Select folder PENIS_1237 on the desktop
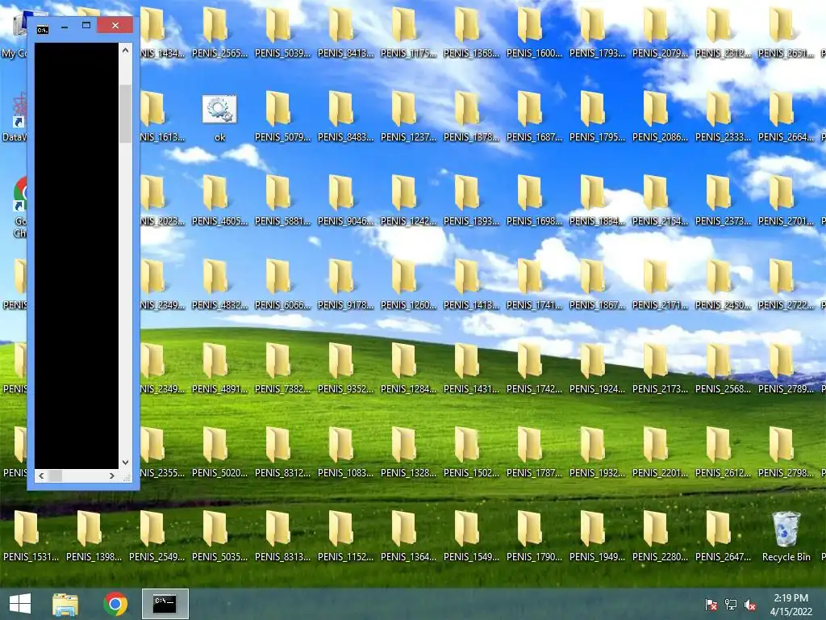Image resolution: width=826 pixels, height=620 pixels. tap(408, 116)
